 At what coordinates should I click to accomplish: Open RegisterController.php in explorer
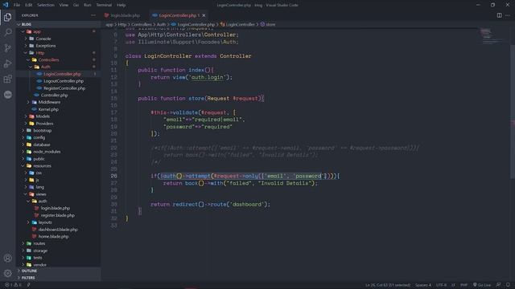point(64,88)
